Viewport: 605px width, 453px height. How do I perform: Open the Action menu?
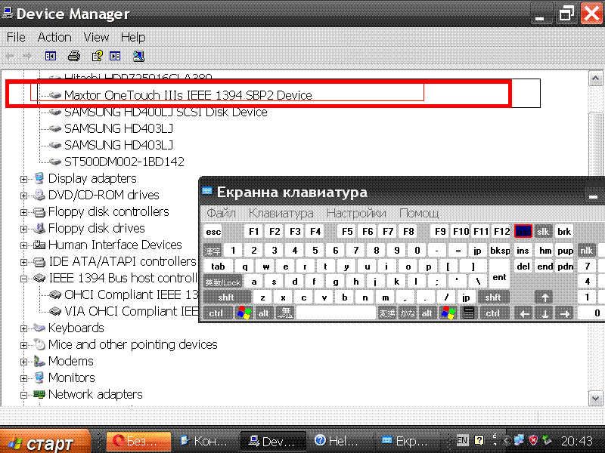54,37
